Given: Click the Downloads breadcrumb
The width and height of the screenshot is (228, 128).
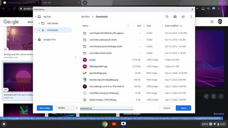Looking at the screenshot, I should pos(102,17).
